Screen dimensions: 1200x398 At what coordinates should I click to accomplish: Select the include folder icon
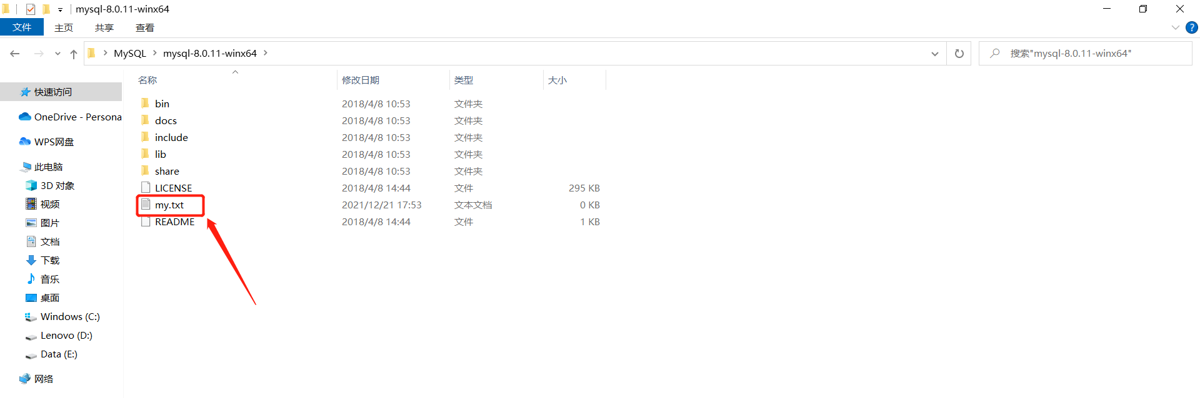point(145,137)
